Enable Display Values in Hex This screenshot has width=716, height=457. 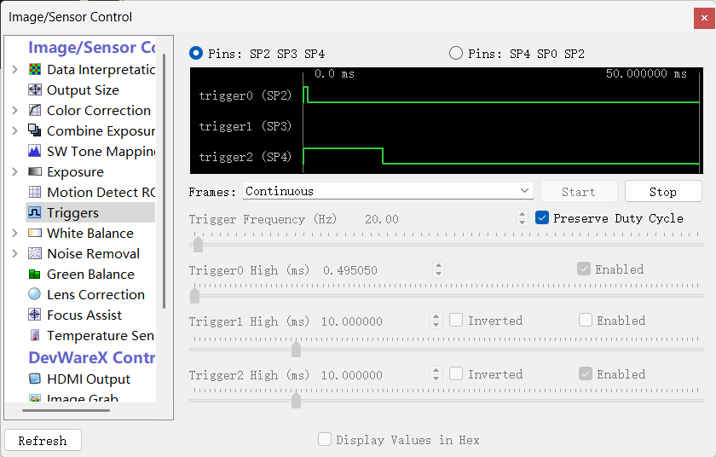tap(325, 440)
